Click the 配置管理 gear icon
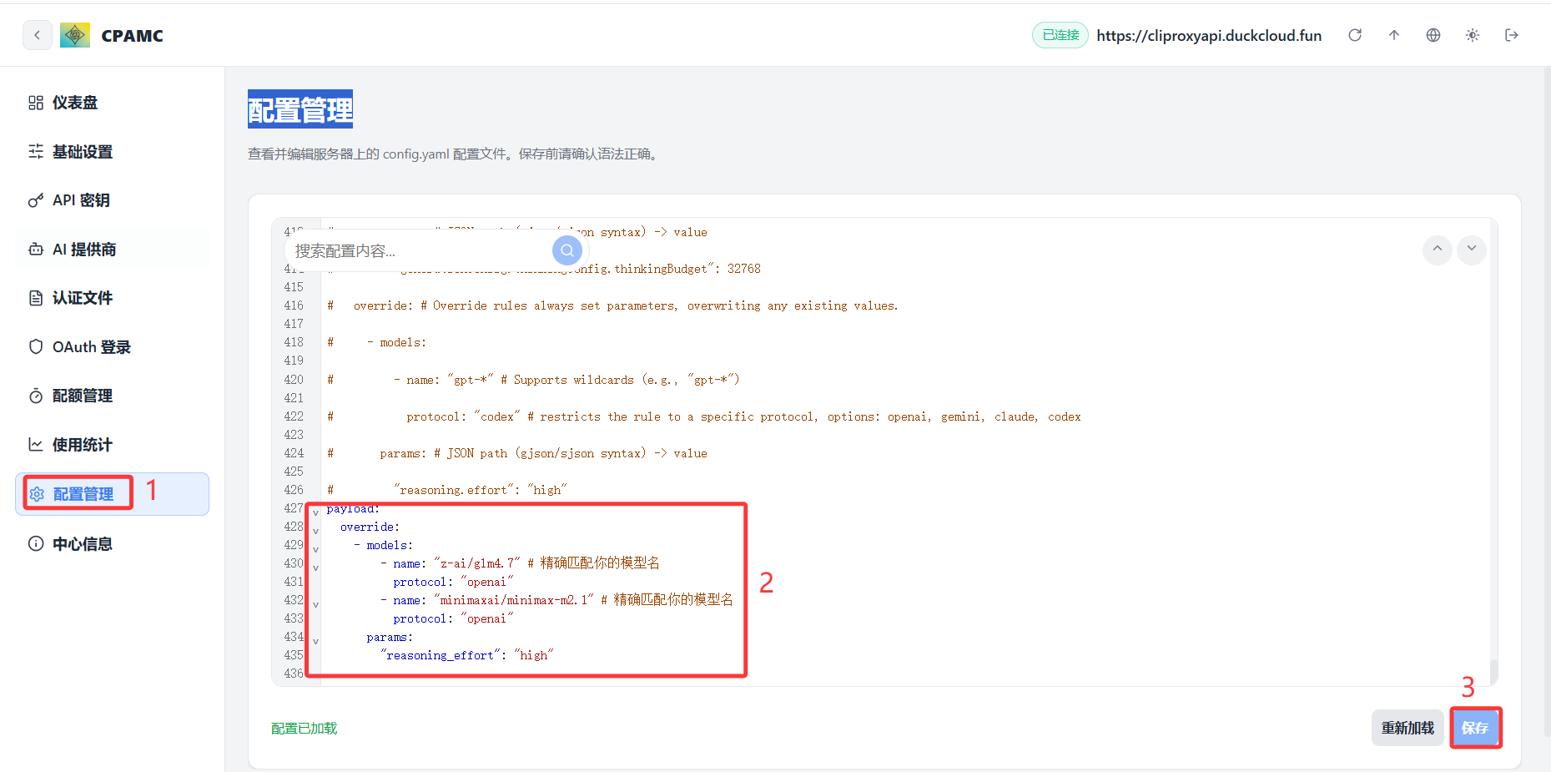 (x=37, y=494)
